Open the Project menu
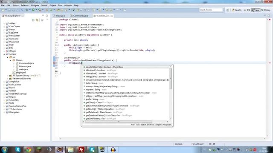 click(x=53, y=6)
